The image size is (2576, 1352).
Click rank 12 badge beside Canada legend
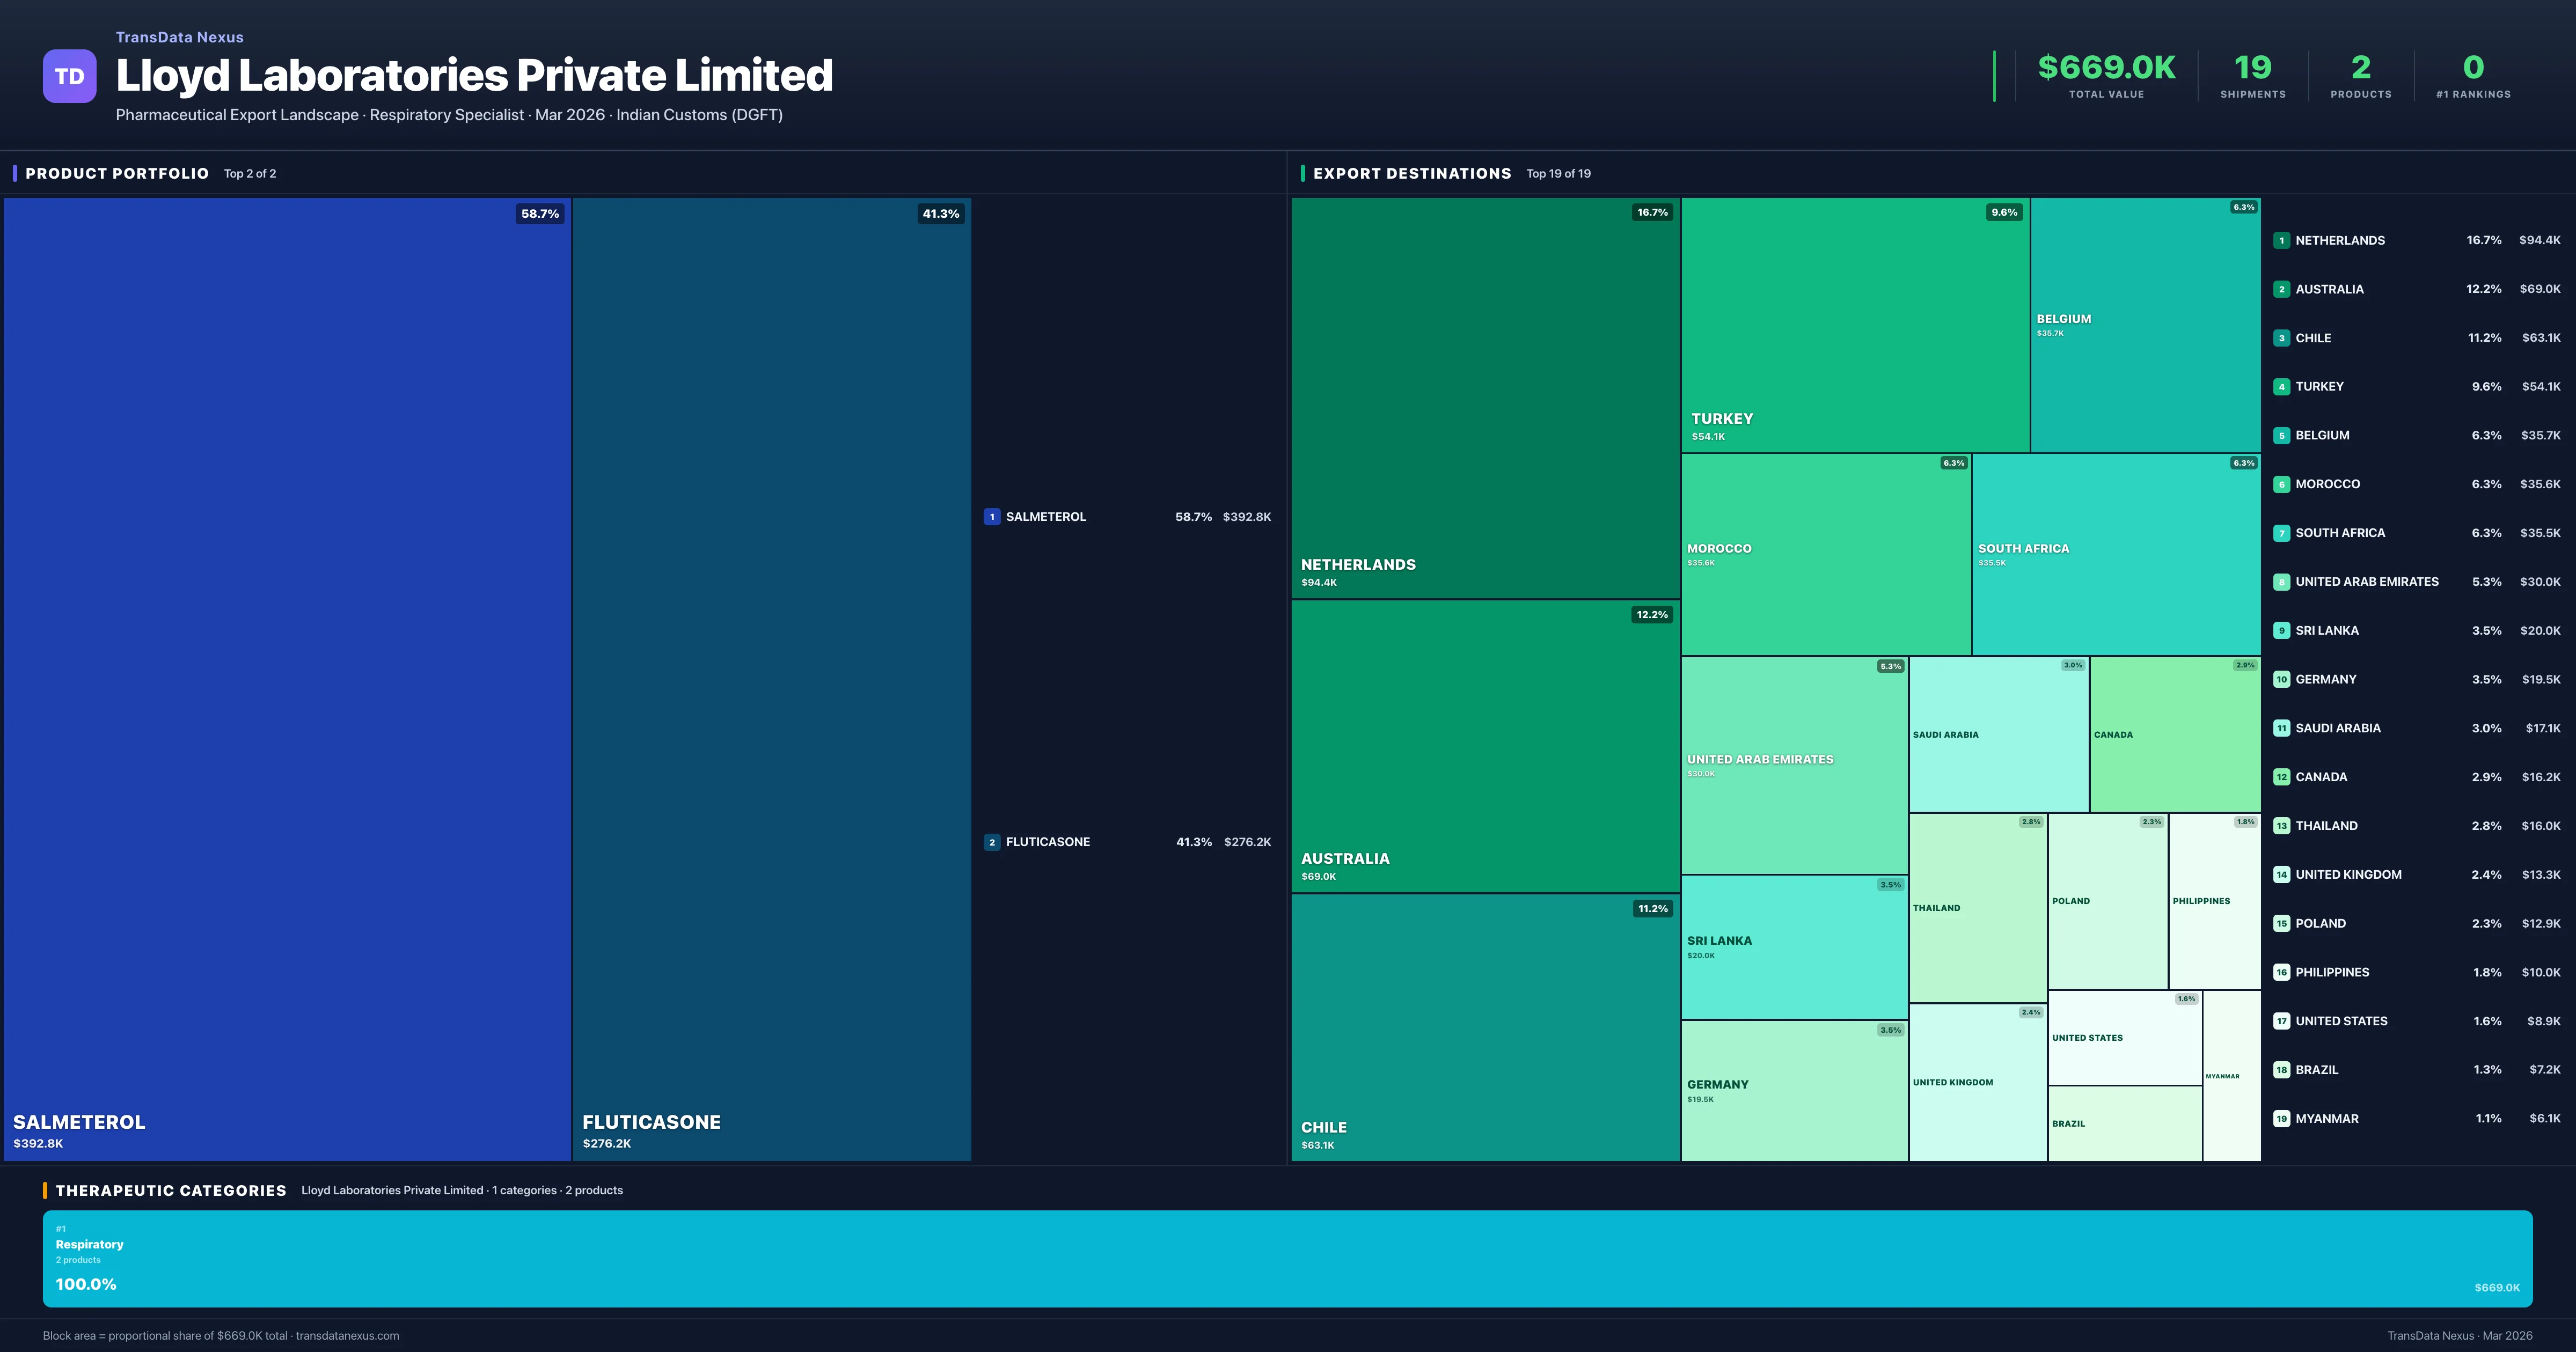pos(2281,777)
